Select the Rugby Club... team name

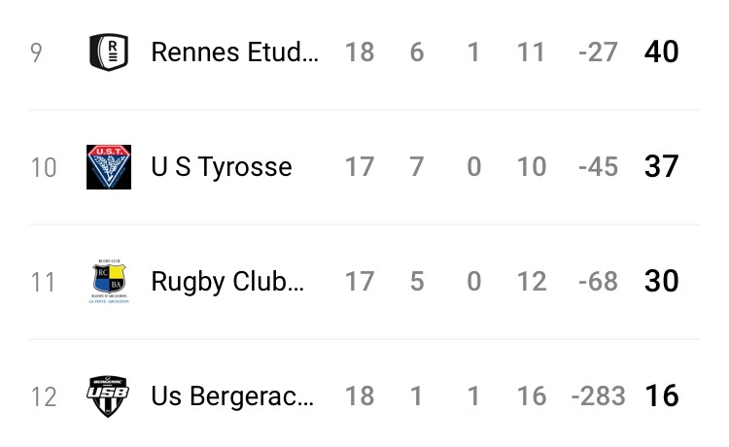(227, 282)
